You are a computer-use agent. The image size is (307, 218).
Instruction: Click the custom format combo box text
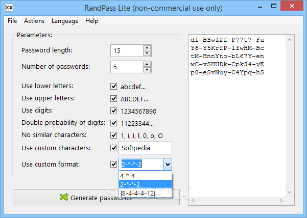[141, 164]
